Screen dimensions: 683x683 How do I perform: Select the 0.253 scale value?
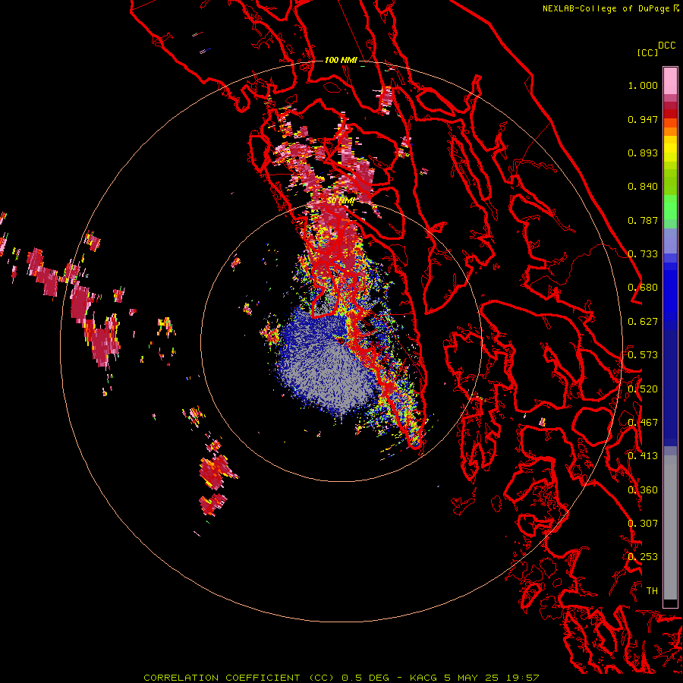point(643,557)
